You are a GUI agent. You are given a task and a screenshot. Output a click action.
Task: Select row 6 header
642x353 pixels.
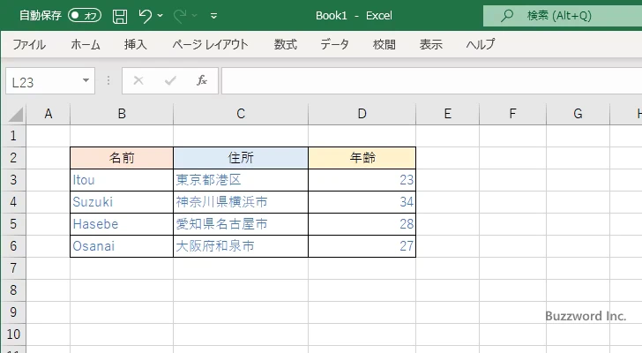[x=13, y=246]
